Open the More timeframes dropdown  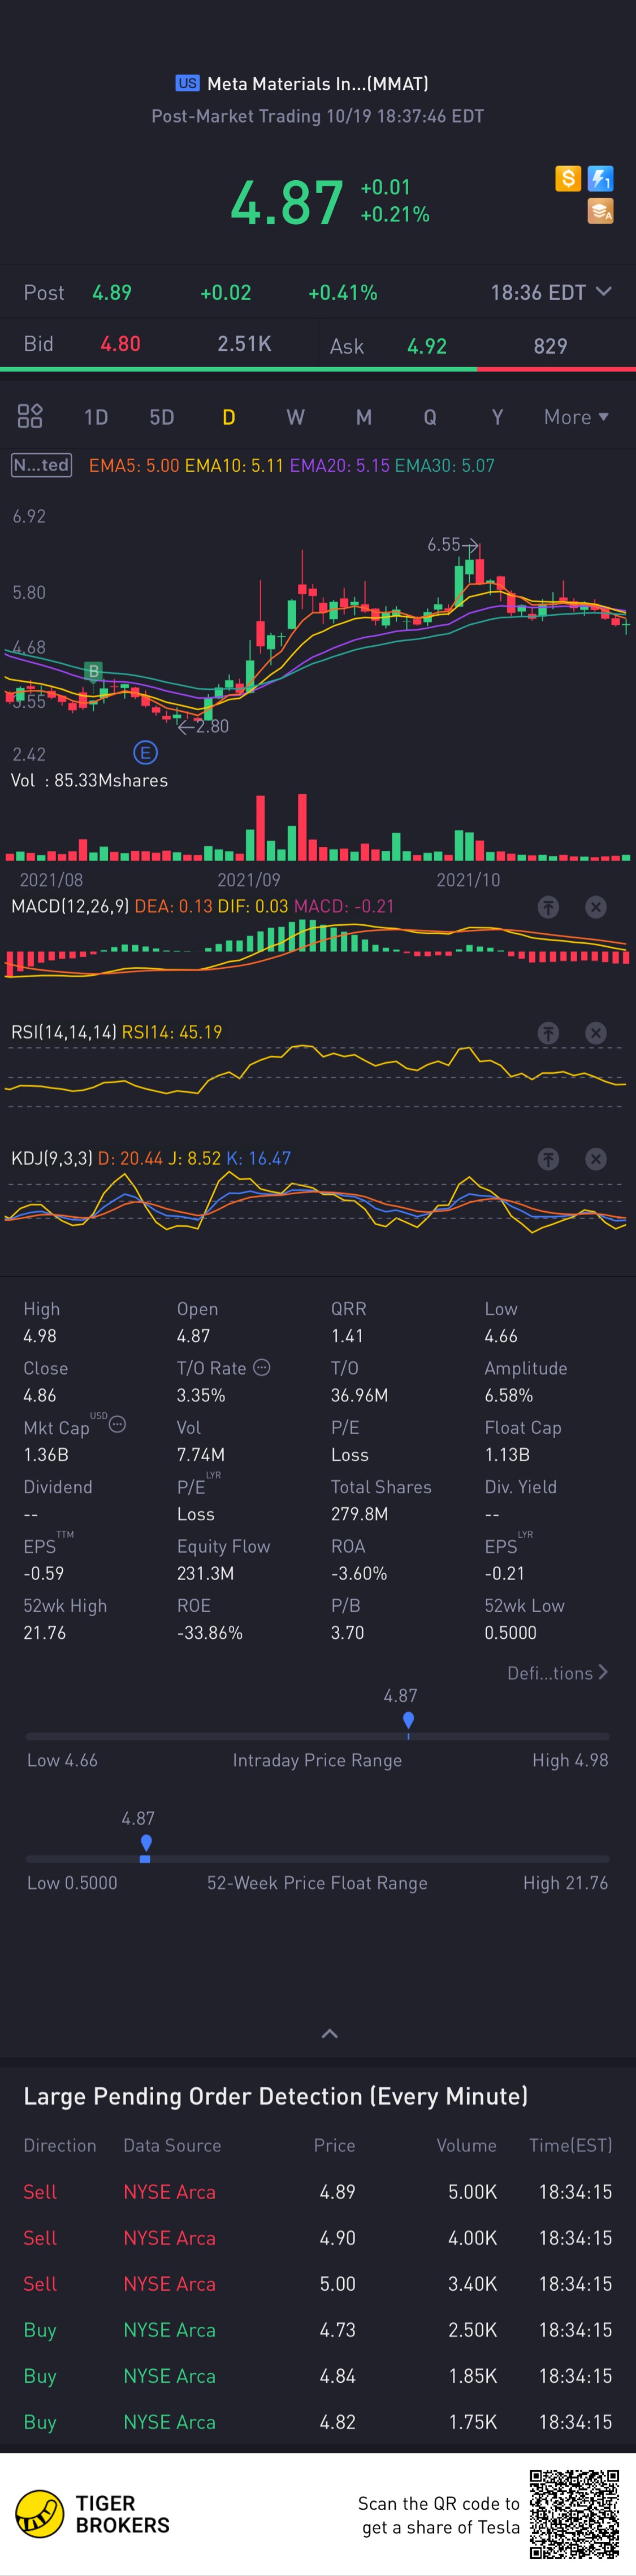[576, 417]
